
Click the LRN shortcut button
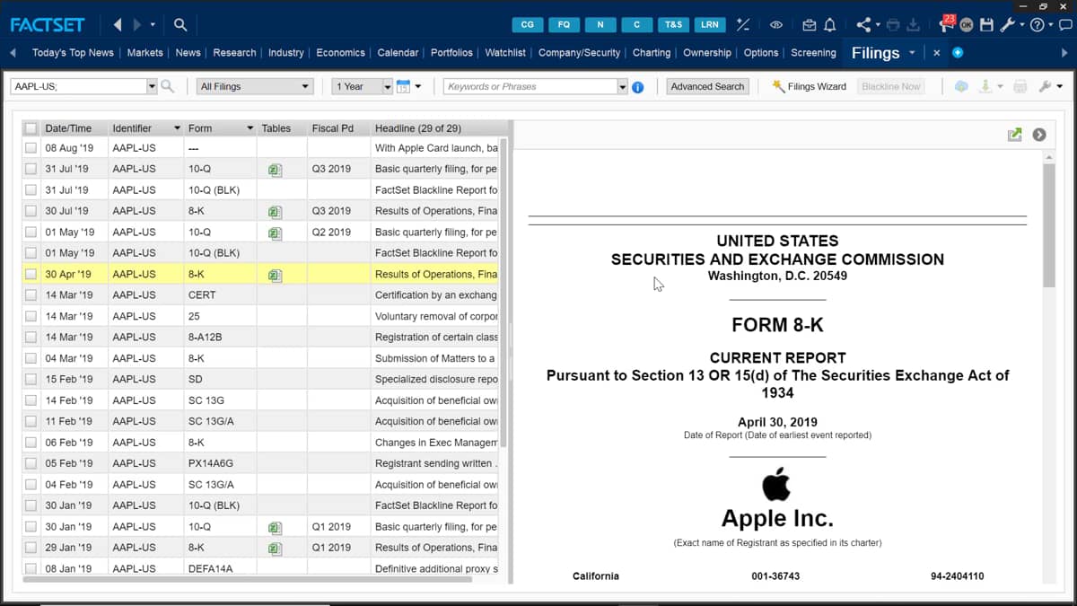[x=709, y=24]
